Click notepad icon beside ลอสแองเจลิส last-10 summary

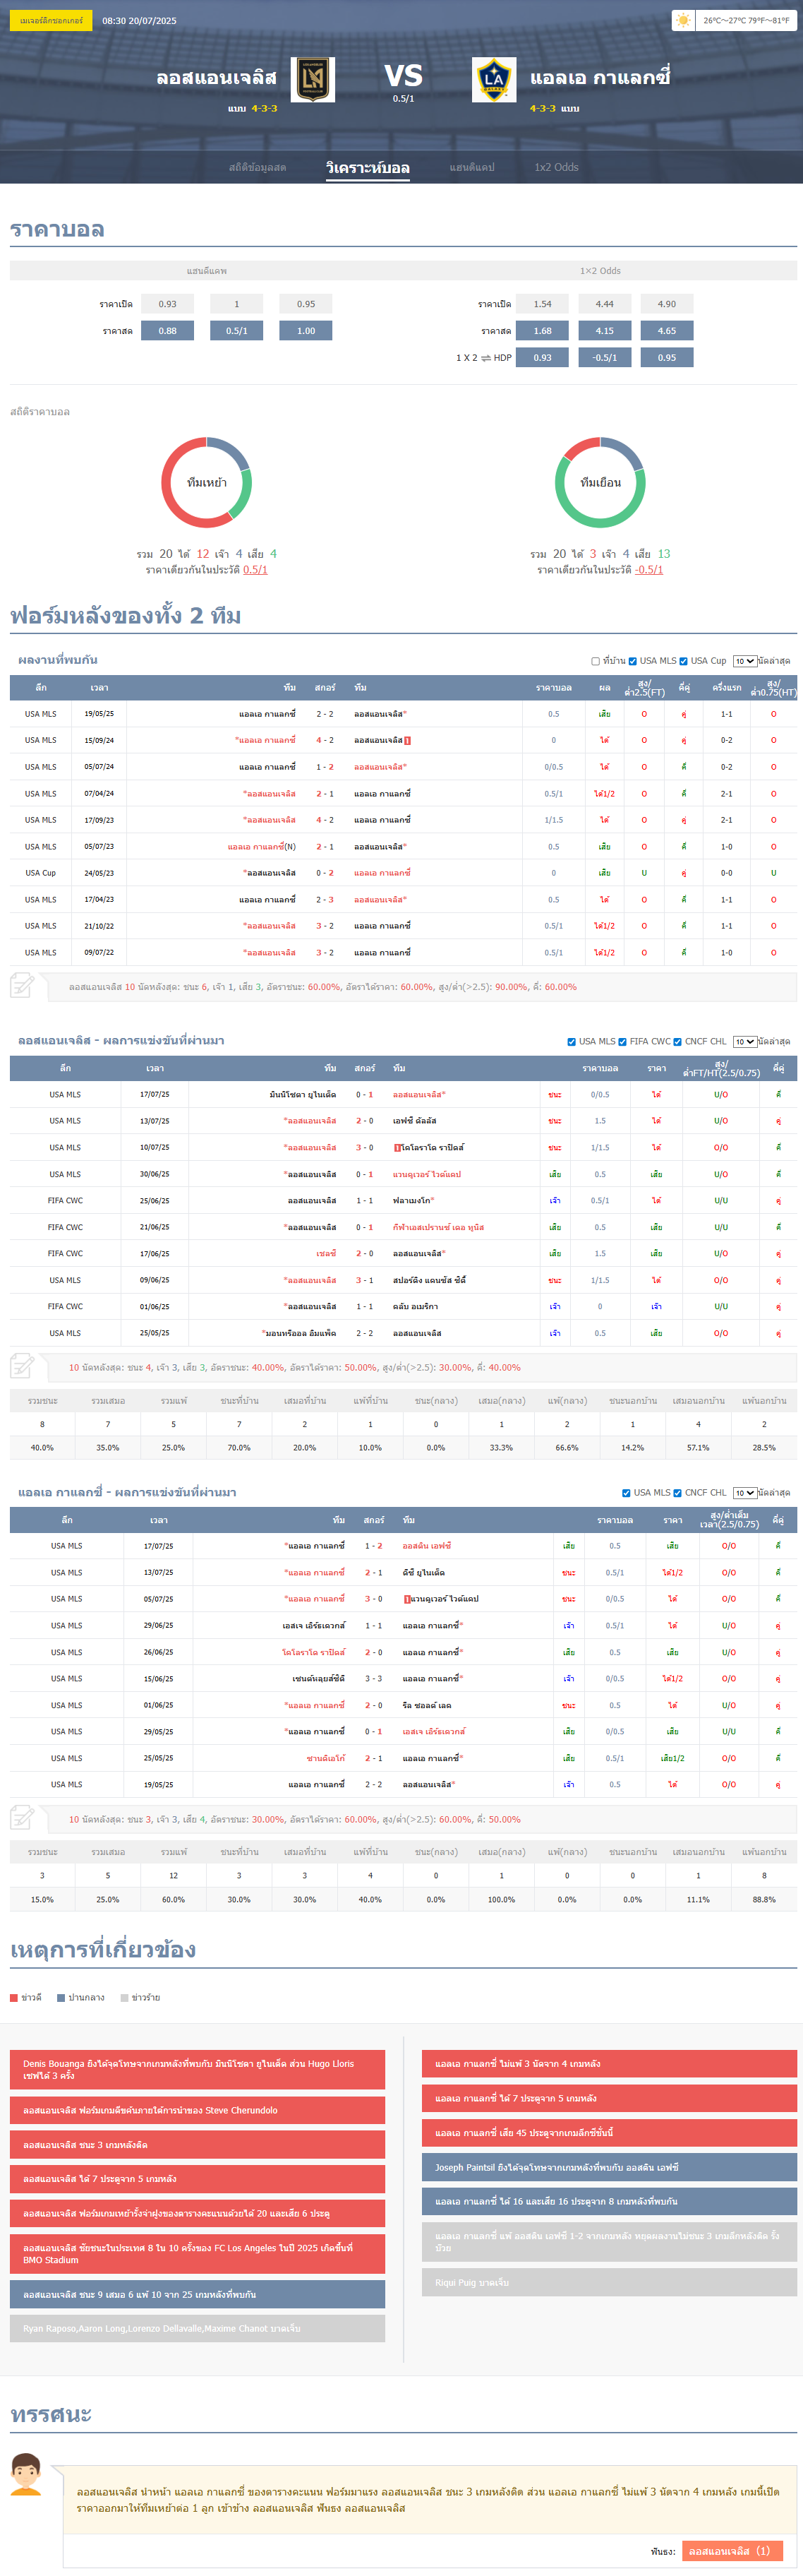tap(22, 1366)
